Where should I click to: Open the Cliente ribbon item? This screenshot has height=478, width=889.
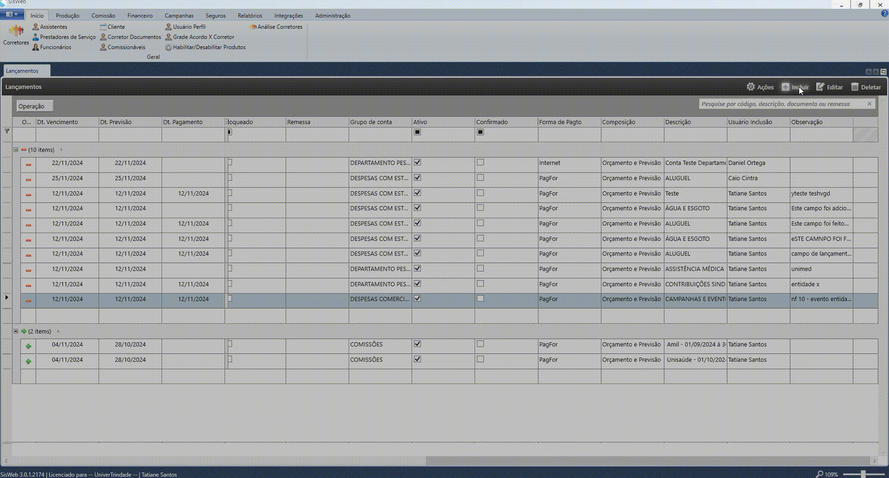(112, 27)
